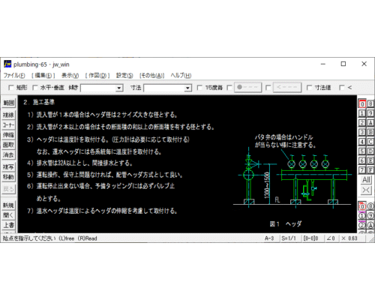The width and height of the screenshot is (375, 300).
Task: Toggle the 水平・垂直 checkbox
Action: point(35,88)
